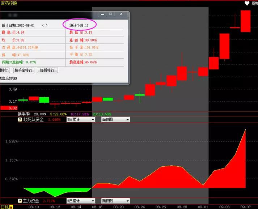Click the 08.18 date on time axis
This screenshot has height=209, width=258.
(97, 207)
